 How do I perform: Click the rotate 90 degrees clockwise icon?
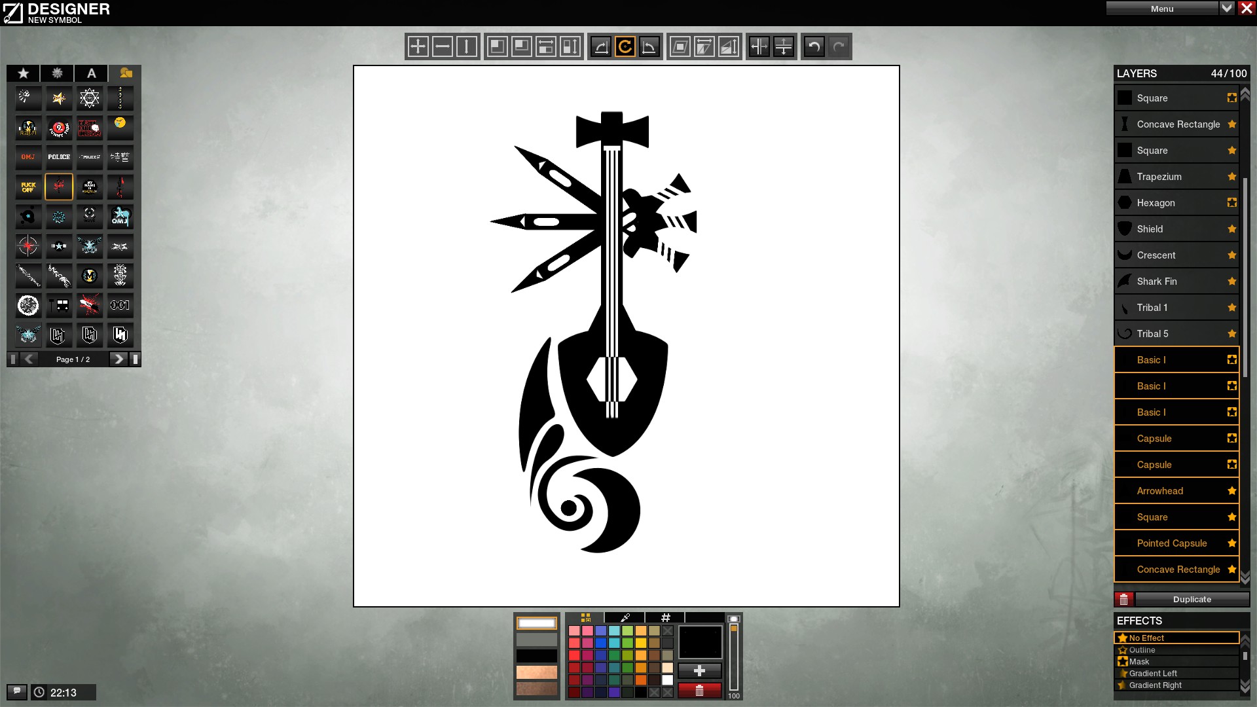(x=601, y=46)
